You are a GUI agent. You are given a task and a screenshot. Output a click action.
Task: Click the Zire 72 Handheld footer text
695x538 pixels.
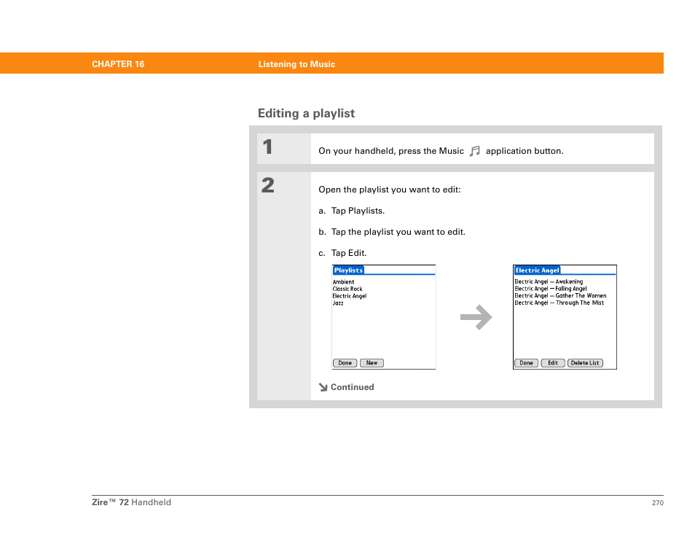pos(131,502)
